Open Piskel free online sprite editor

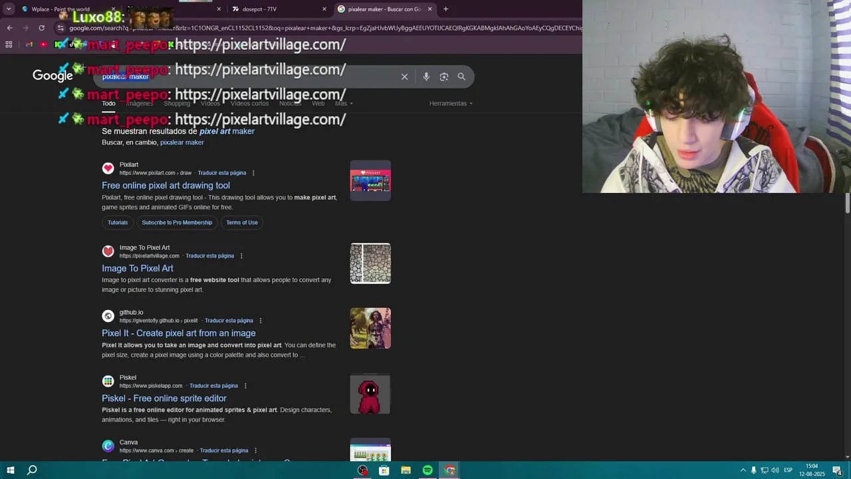(x=164, y=399)
